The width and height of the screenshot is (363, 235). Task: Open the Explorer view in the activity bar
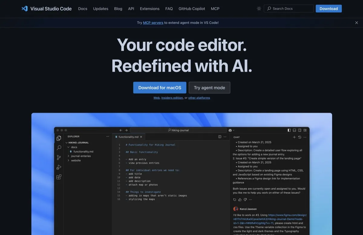pyautogui.click(x=59, y=138)
